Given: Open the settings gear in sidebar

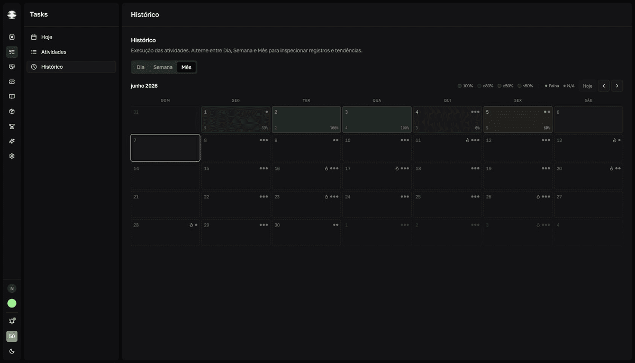Looking at the screenshot, I should [12, 156].
